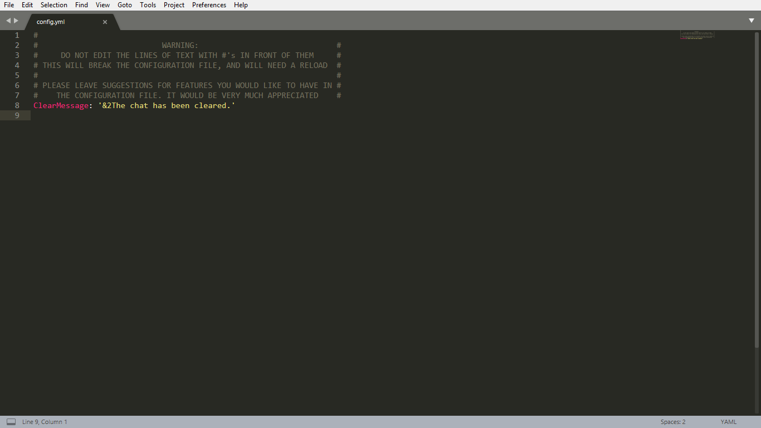
Task: Open the Find menu
Action: tap(81, 5)
